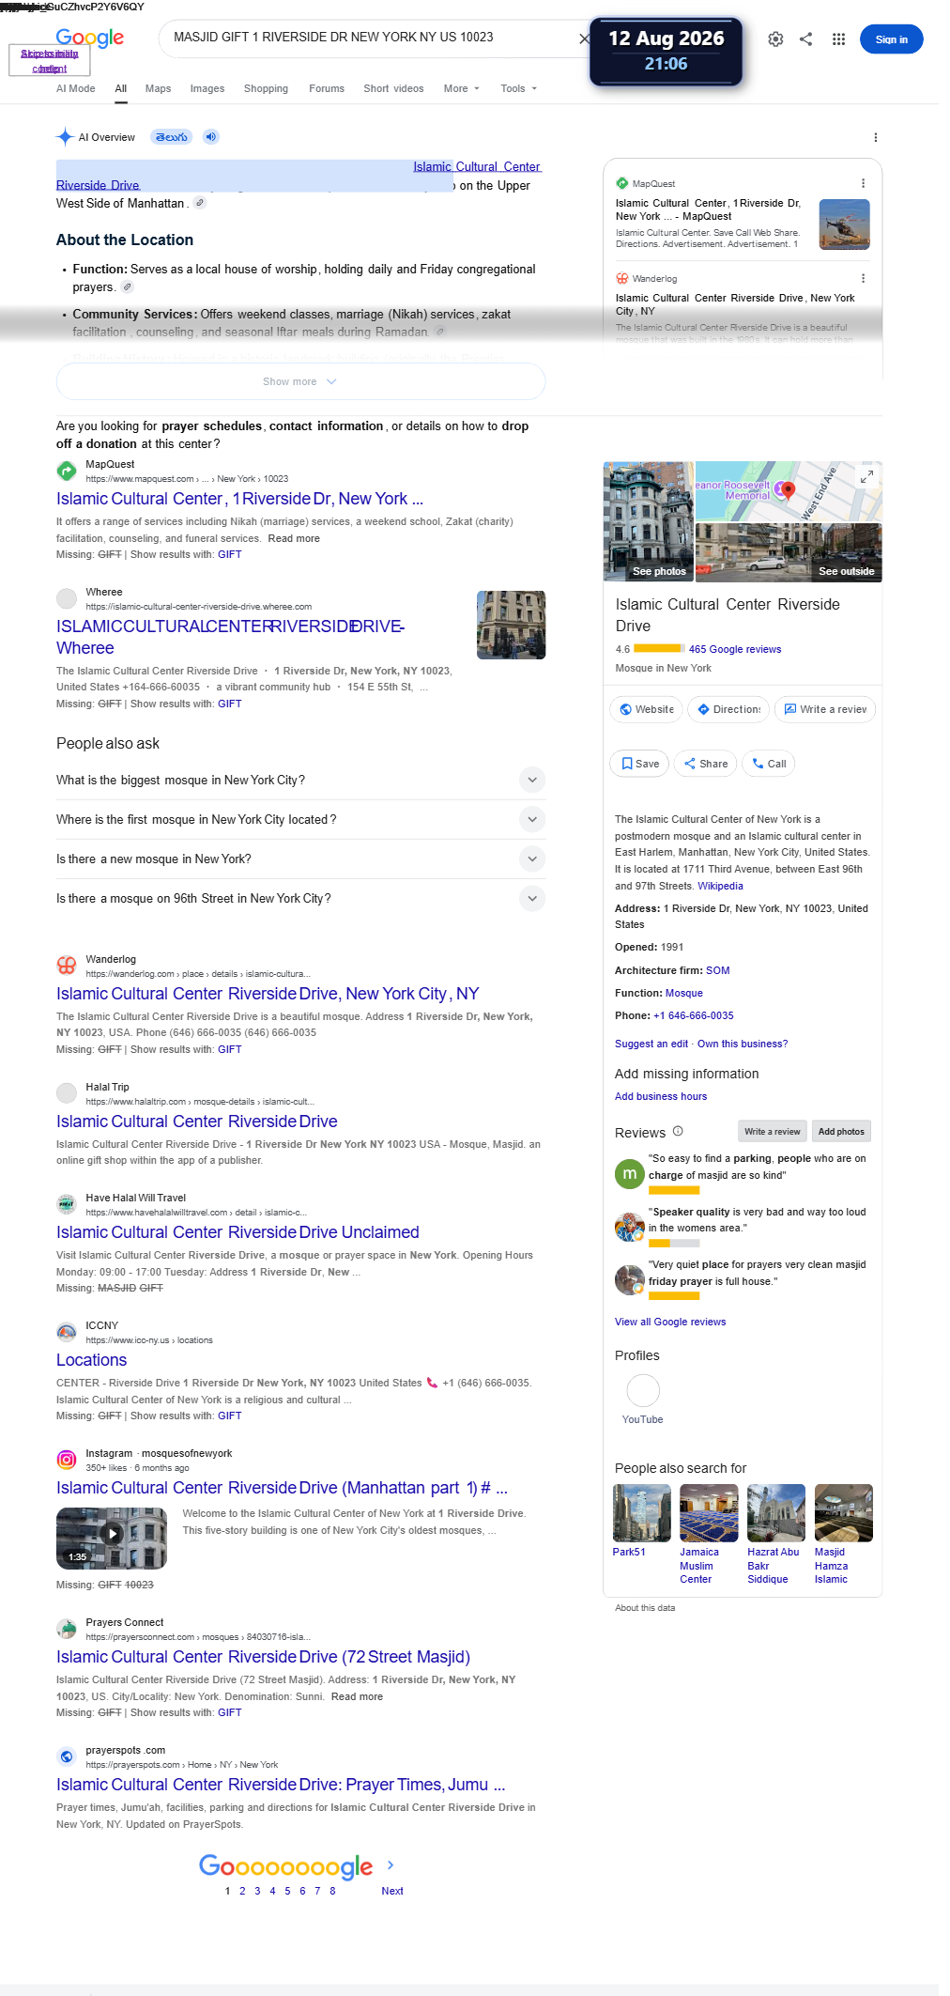Image resolution: width=950 pixels, height=1996 pixels.
Task: Expand 'mosque on 96th Street' question
Action: click(532, 898)
